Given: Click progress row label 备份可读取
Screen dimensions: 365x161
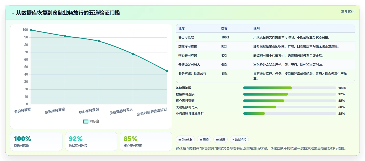Looking at the screenshot, I should [184, 88].
